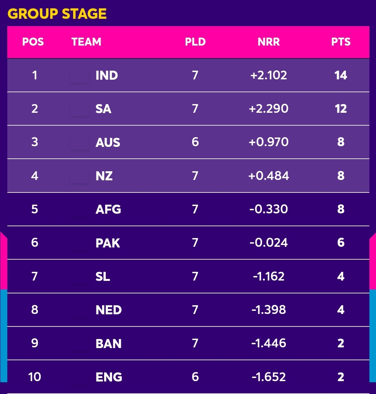Select the BAN team entry

[x=188, y=343]
